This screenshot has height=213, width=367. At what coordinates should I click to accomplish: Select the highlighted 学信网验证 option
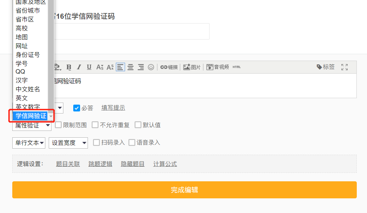(31, 116)
